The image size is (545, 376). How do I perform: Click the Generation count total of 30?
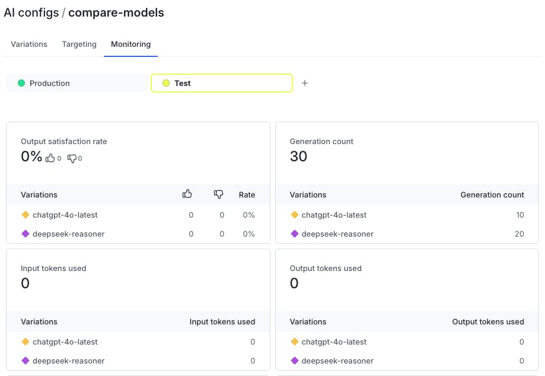(298, 156)
